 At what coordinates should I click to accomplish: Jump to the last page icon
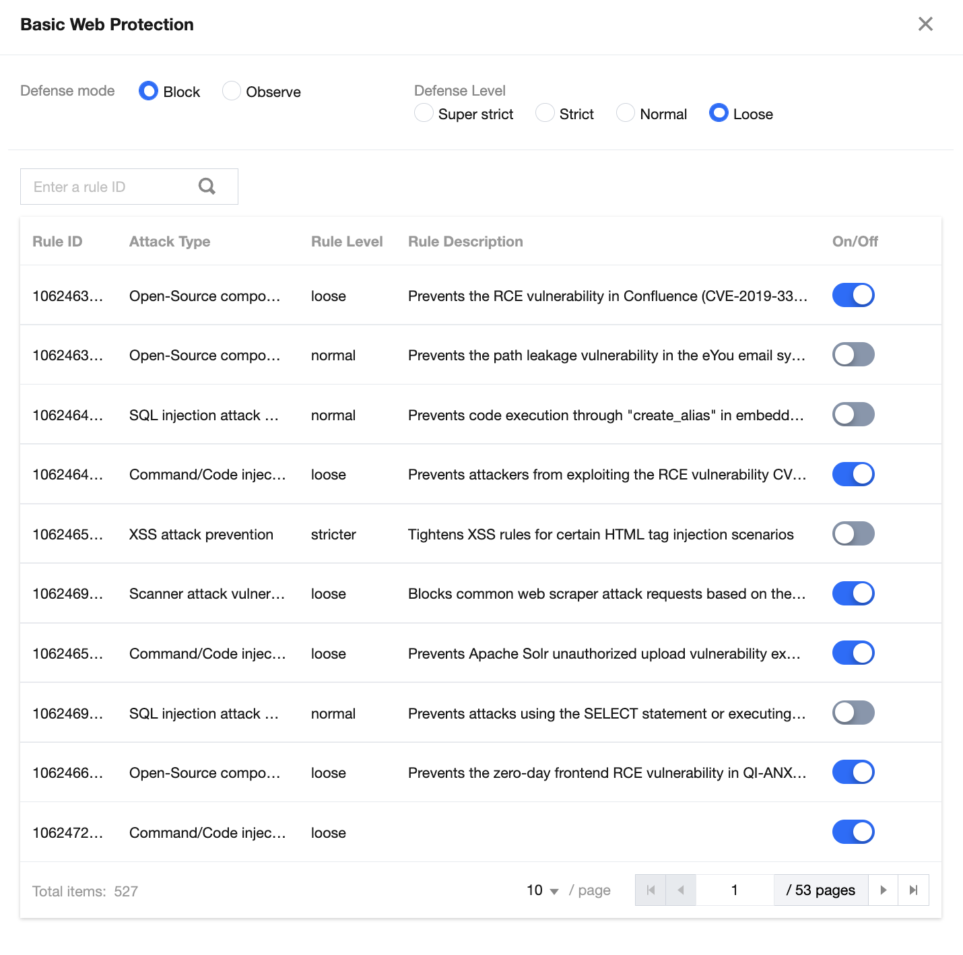click(913, 890)
